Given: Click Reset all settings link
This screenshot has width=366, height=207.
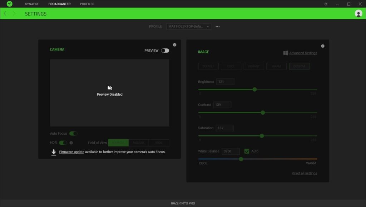Looking at the screenshot, I should pos(304,173).
